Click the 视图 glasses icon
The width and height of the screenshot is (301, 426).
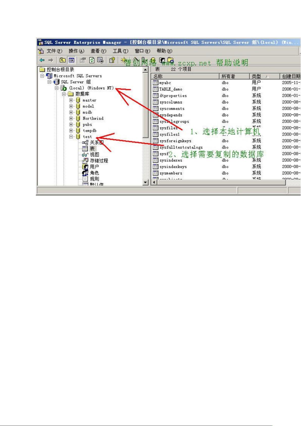tap(85, 155)
